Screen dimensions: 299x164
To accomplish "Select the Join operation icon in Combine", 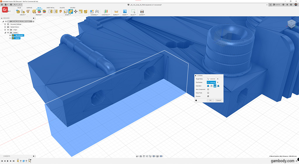I will pyautogui.click(x=208, y=86).
